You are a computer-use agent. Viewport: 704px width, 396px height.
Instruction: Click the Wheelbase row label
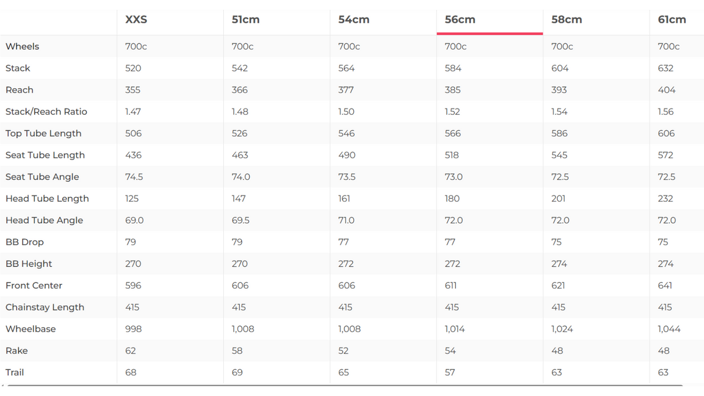pyautogui.click(x=31, y=329)
